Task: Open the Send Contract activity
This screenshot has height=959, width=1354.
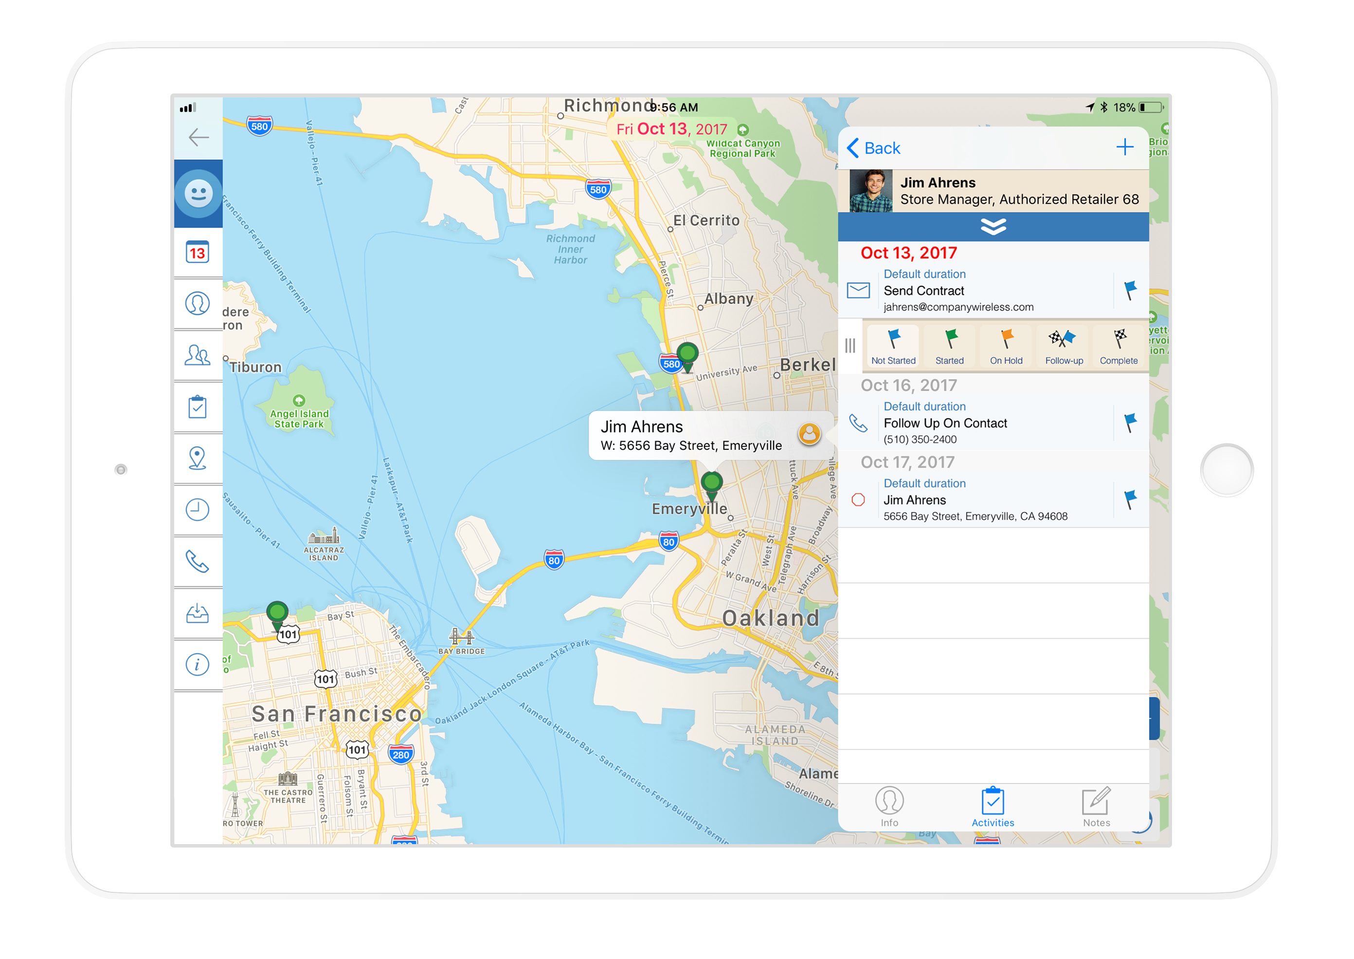Action: [x=993, y=291]
